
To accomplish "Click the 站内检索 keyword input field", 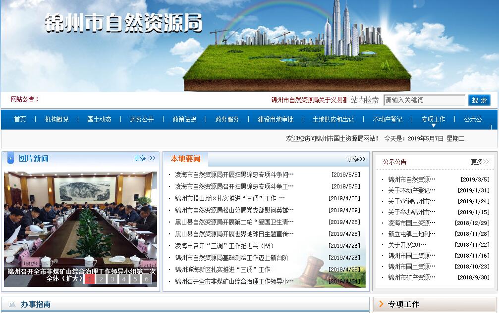I will coord(424,100).
